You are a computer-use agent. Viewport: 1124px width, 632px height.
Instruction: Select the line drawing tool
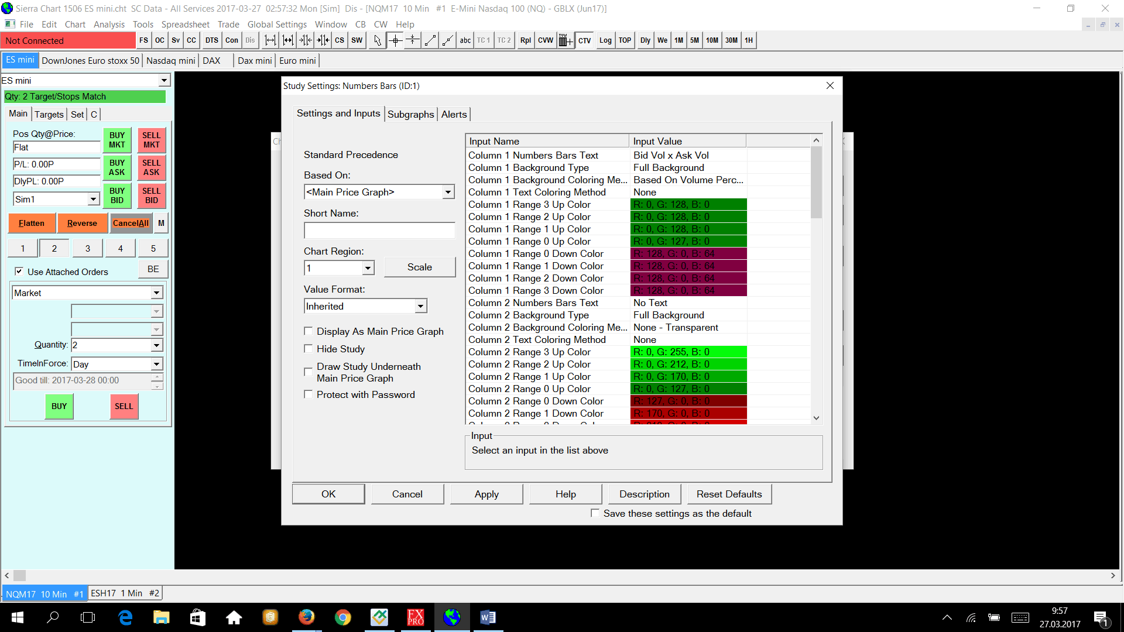tap(430, 40)
